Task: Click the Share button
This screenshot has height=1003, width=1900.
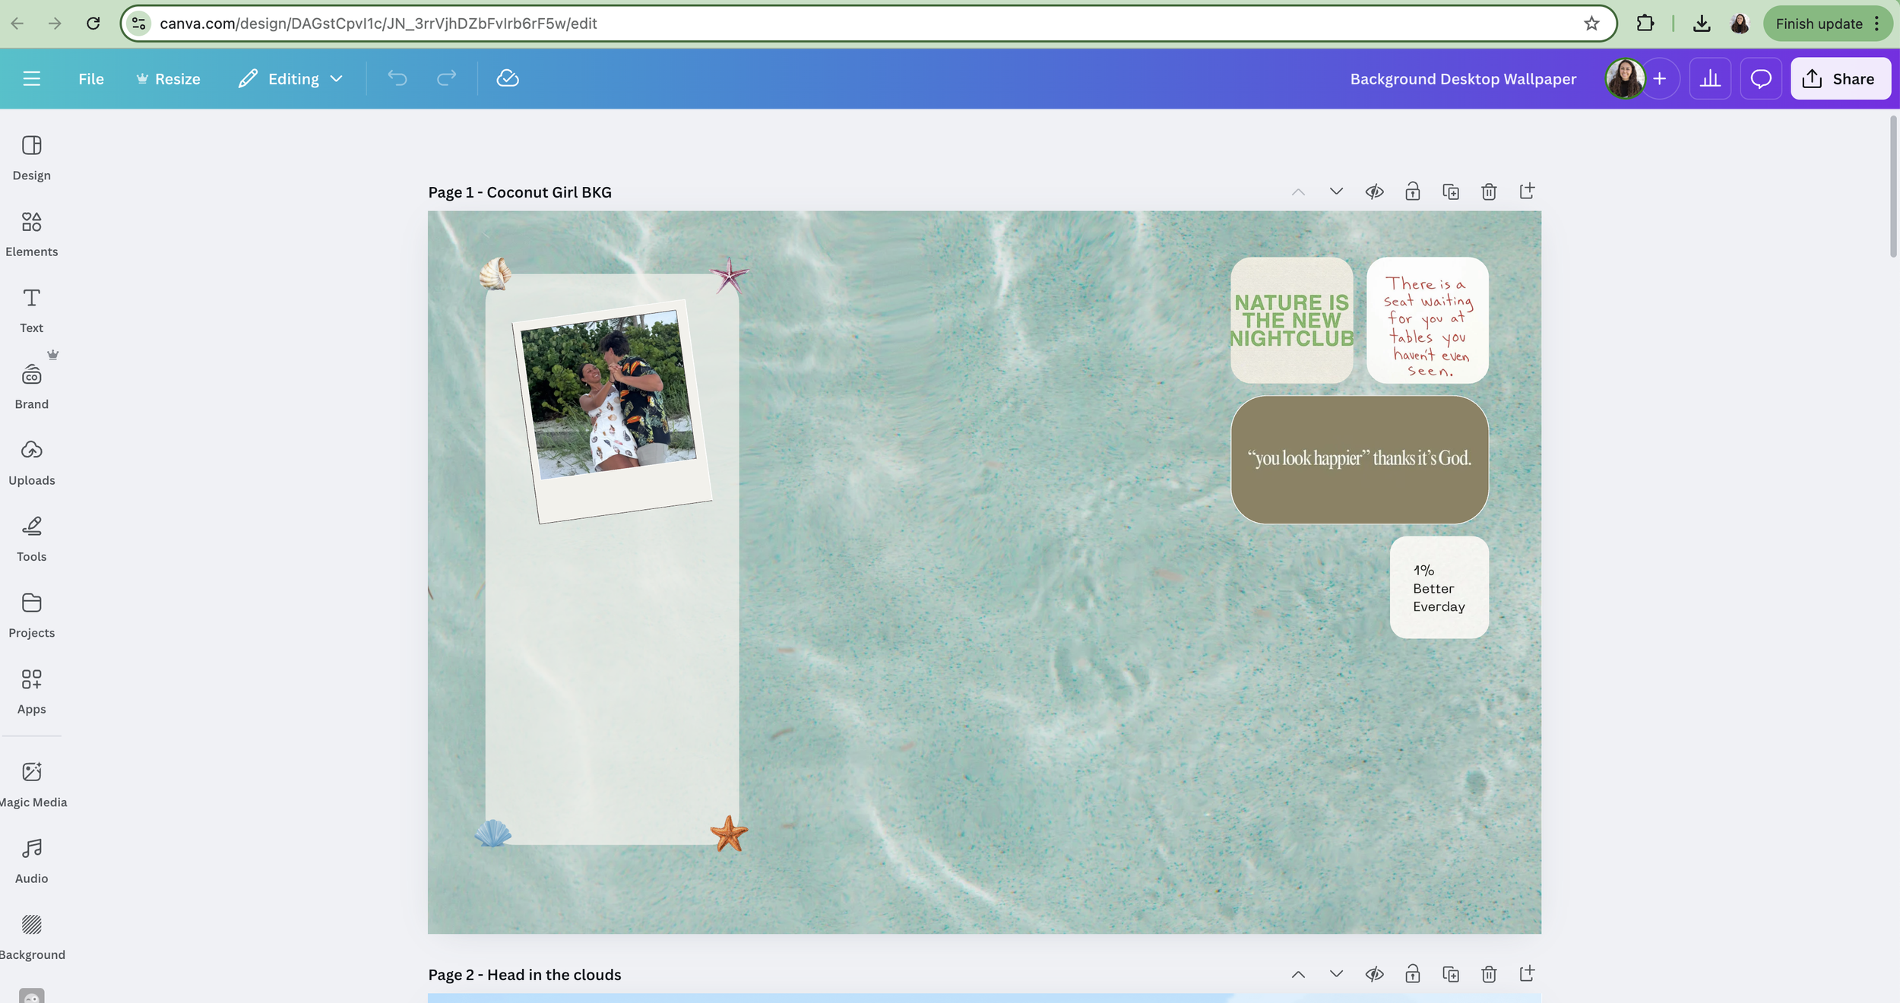Action: tap(1839, 78)
